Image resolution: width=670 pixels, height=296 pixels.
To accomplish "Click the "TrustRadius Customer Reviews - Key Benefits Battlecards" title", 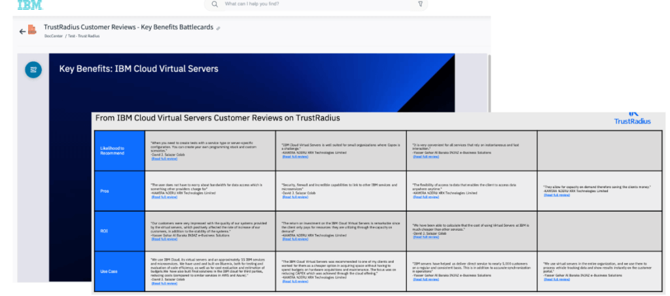I will point(129,27).
